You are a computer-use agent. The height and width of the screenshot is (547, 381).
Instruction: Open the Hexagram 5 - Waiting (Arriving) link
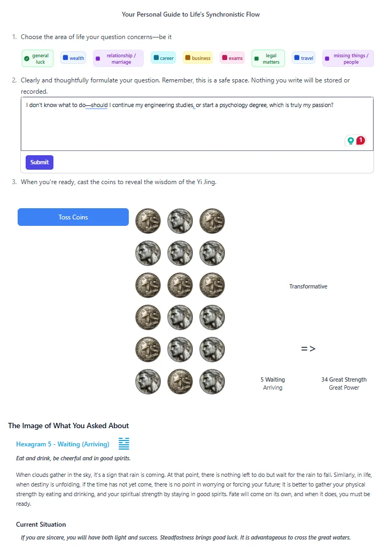coord(63,444)
